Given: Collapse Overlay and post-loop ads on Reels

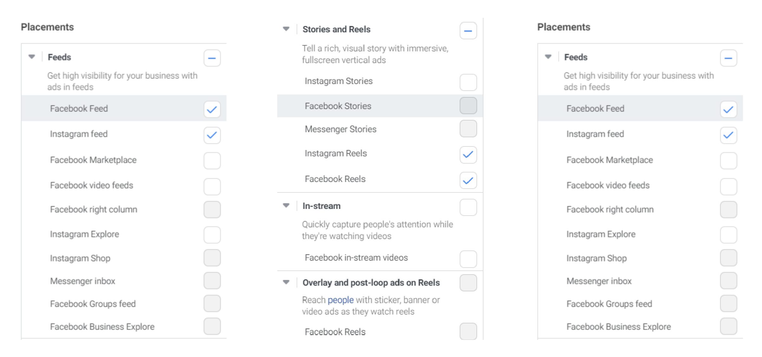Looking at the screenshot, I should tap(286, 282).
